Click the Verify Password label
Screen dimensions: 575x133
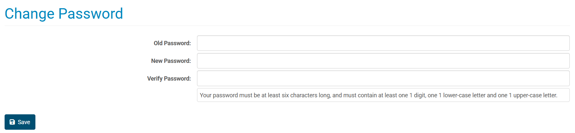coord(169,78)
